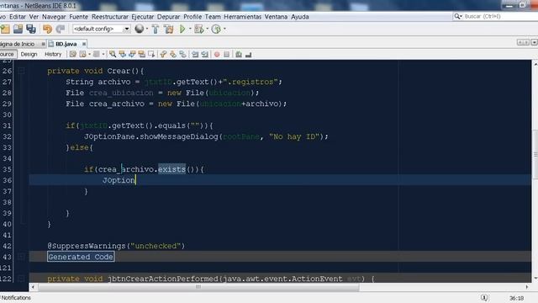Screen dimensions: 538x303
Task: Click Stop Macro Recording icon
Action: click(x=226, y=54)
